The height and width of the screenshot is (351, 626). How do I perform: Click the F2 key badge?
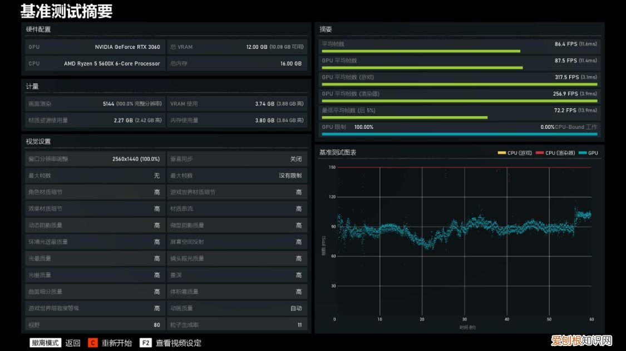pos(146,343)
